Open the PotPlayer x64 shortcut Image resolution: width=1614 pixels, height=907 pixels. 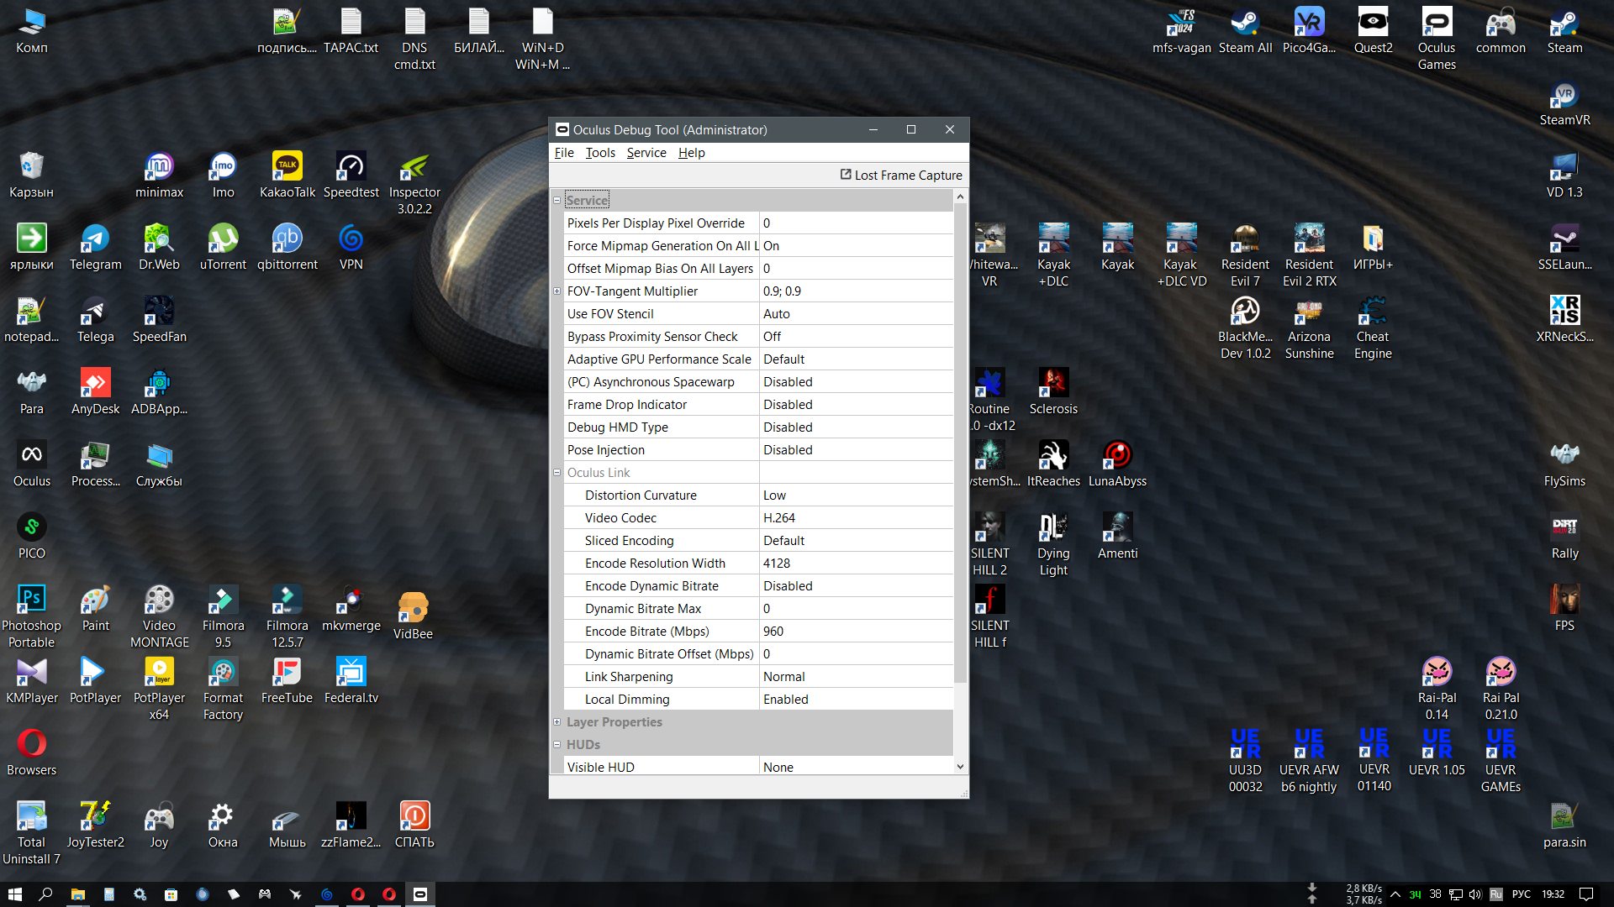[x=159, y=689]
